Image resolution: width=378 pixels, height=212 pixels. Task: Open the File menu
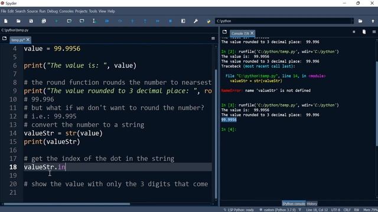coord(4,11)
